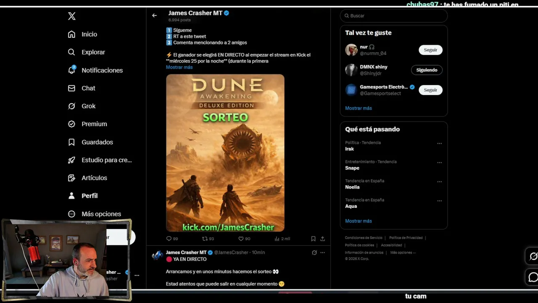Click the Buscar search field
This screenshot has width=538, height=303.
pos(394,16)
